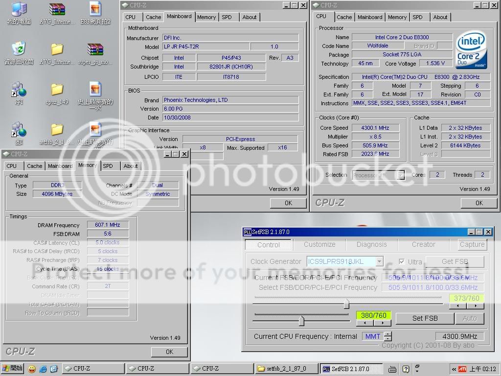This screenshot has height=376, width=501.
Task: Select the first CPU-Z taskbar button
Action: (x=92, y=369)
